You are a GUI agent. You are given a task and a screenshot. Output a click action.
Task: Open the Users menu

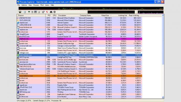pos(47,5)
